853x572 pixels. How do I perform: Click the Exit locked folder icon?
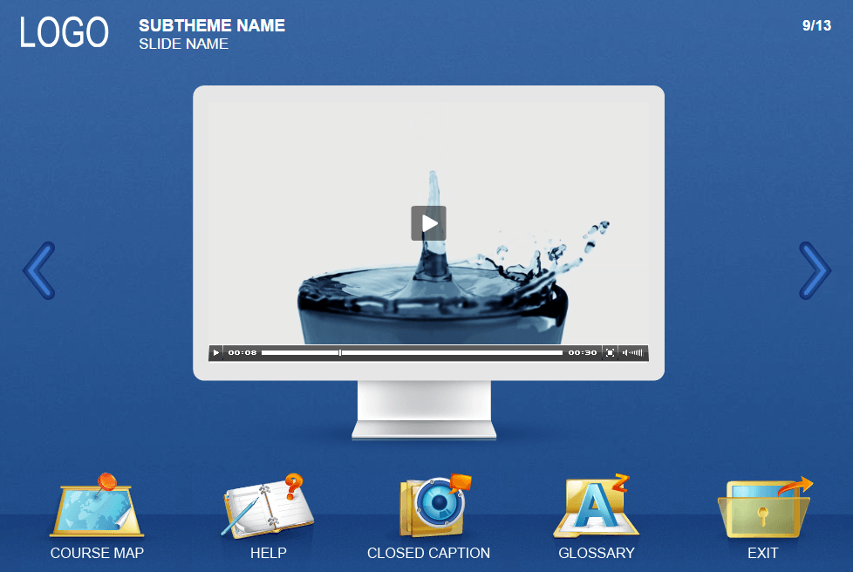[x=764, y=507]
